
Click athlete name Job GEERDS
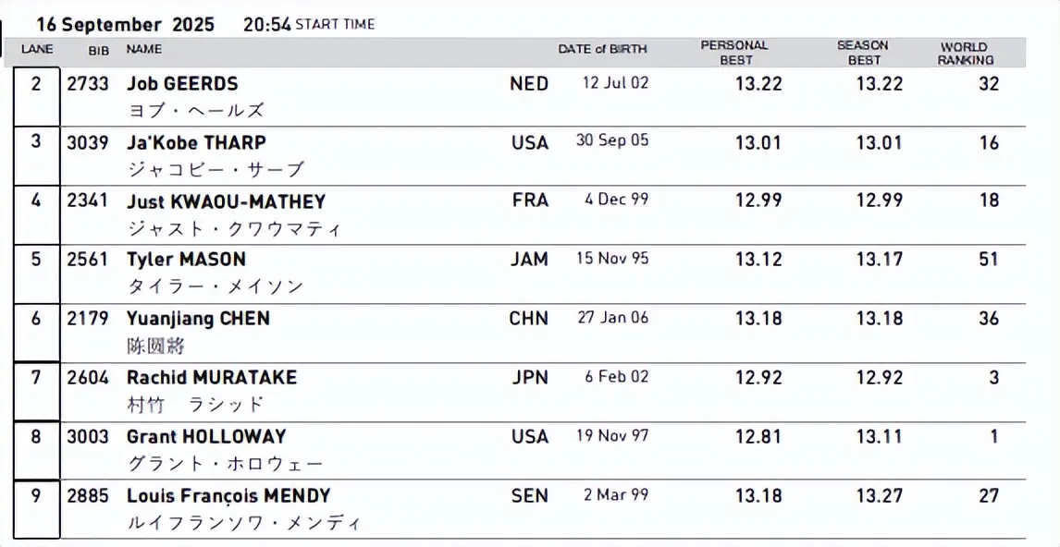click(182, 84)
